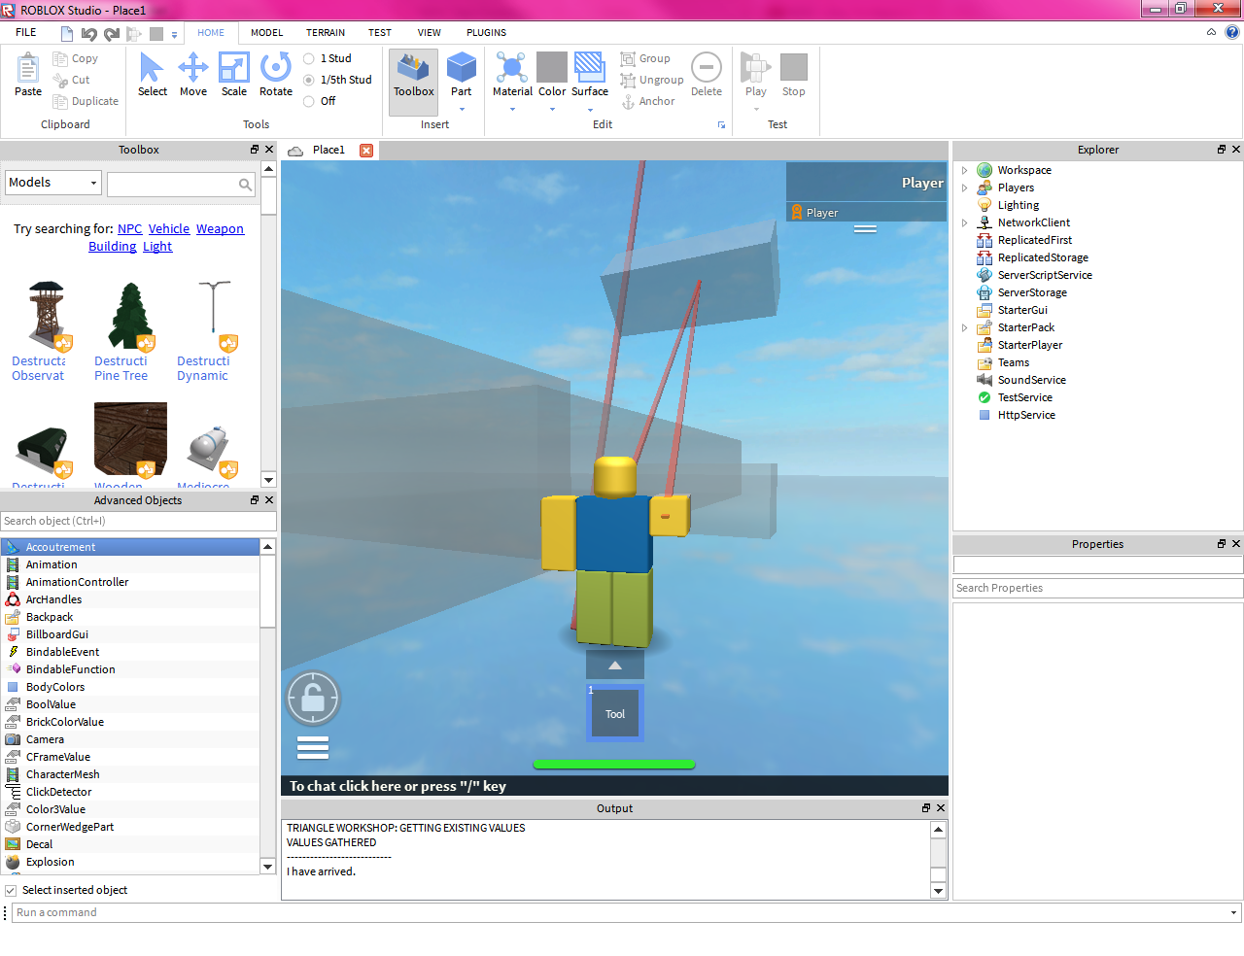The width and height of the screenshot is (1244, 956).
Task: Click the Toolbox vertical scrollbar
Action: (x=269, y=324)
